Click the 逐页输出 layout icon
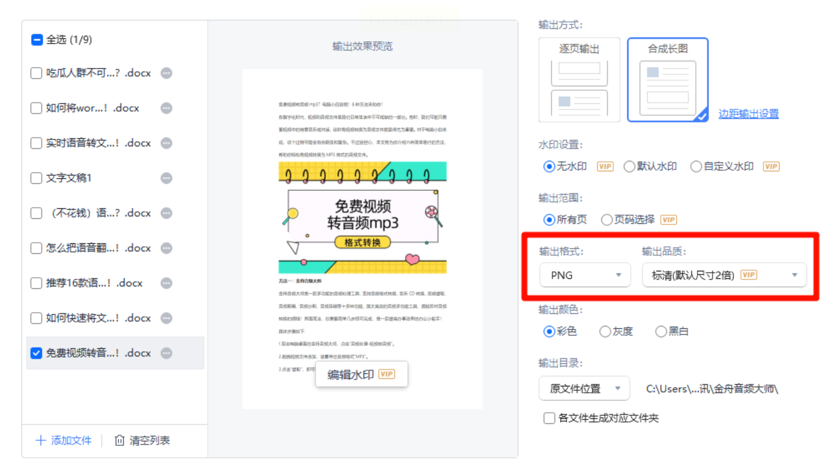This screenshot has height=459, width=821. tap(579, 79)
